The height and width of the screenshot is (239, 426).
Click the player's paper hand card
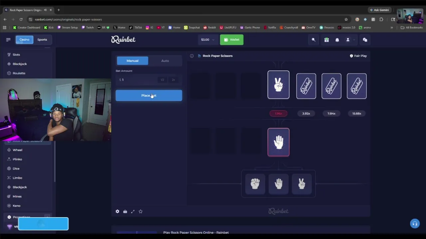279,142
